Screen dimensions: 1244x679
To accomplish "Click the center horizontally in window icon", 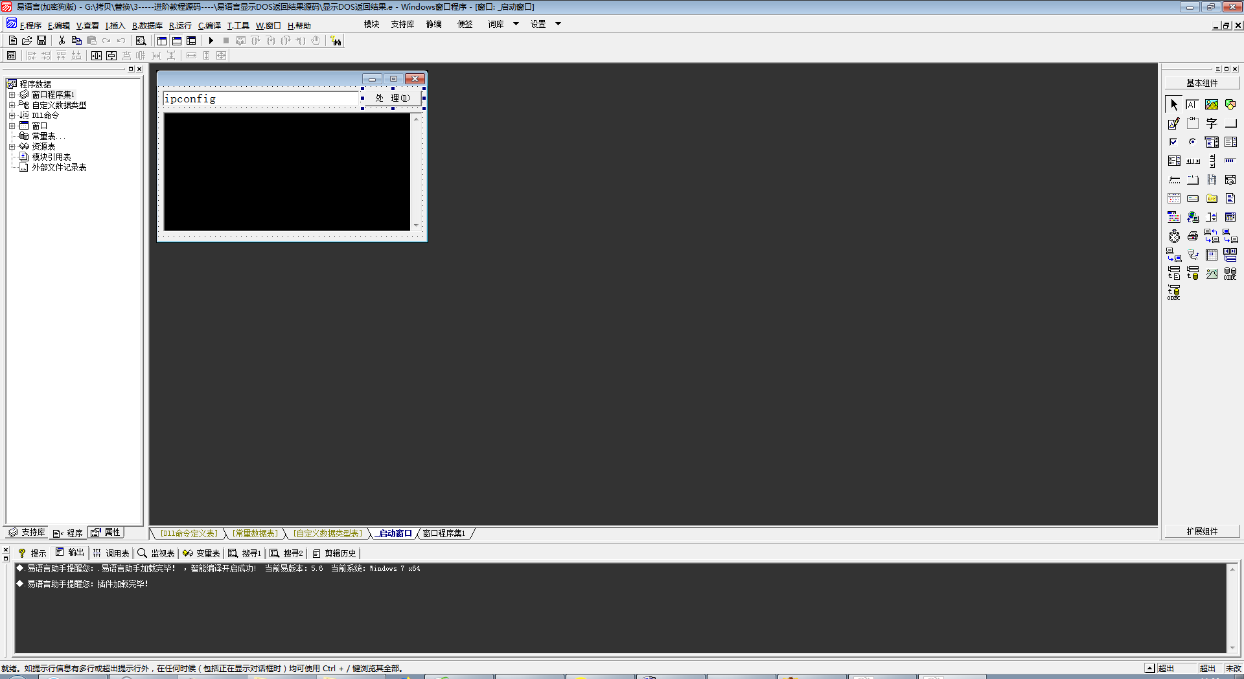I will pyautogui.click(x=97, y=56).
